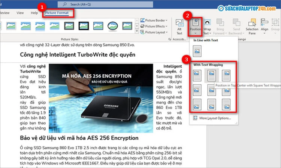Select Bottom Center square wrapping position
The height and width of the screenshot is (168, 281).
pos(212,104)
